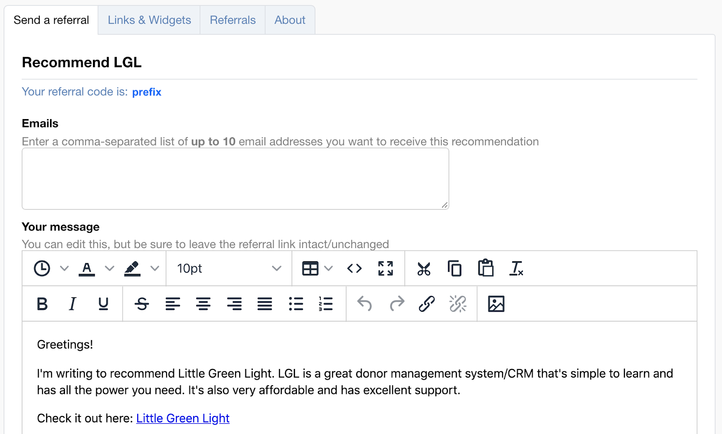Justify the text

coord(265,304)
